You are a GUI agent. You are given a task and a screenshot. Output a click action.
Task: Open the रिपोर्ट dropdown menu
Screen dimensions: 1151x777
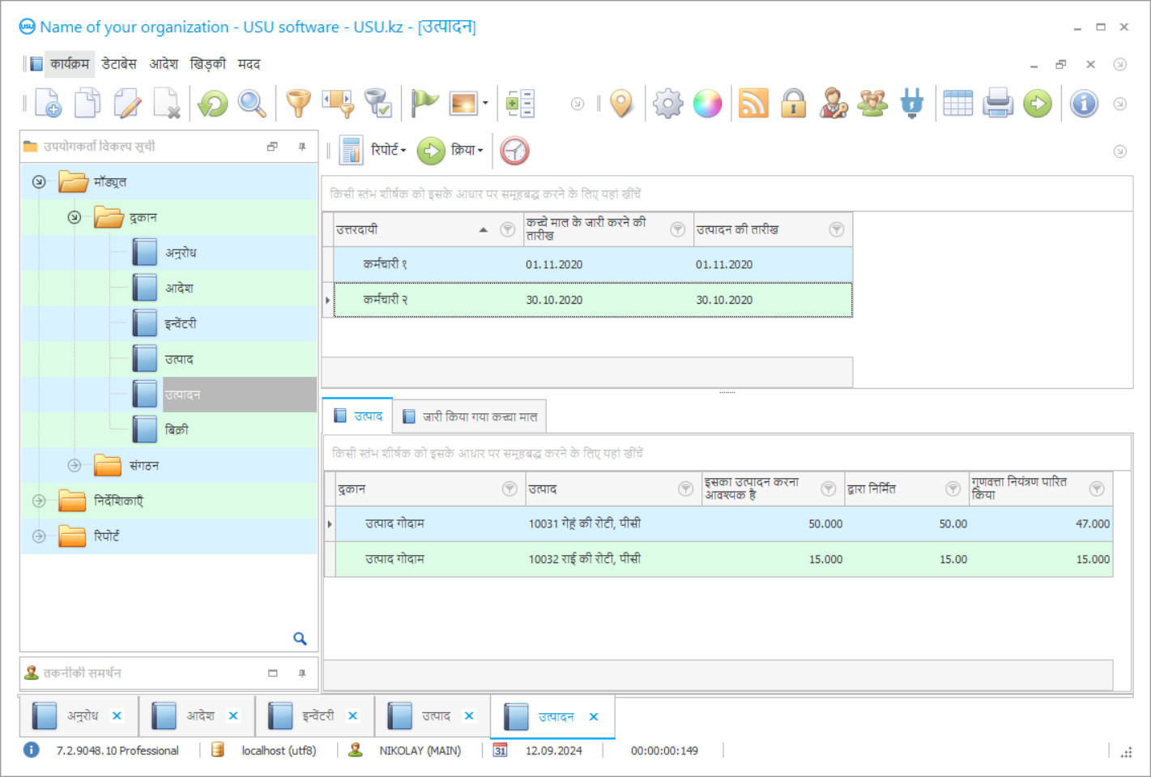388,151
